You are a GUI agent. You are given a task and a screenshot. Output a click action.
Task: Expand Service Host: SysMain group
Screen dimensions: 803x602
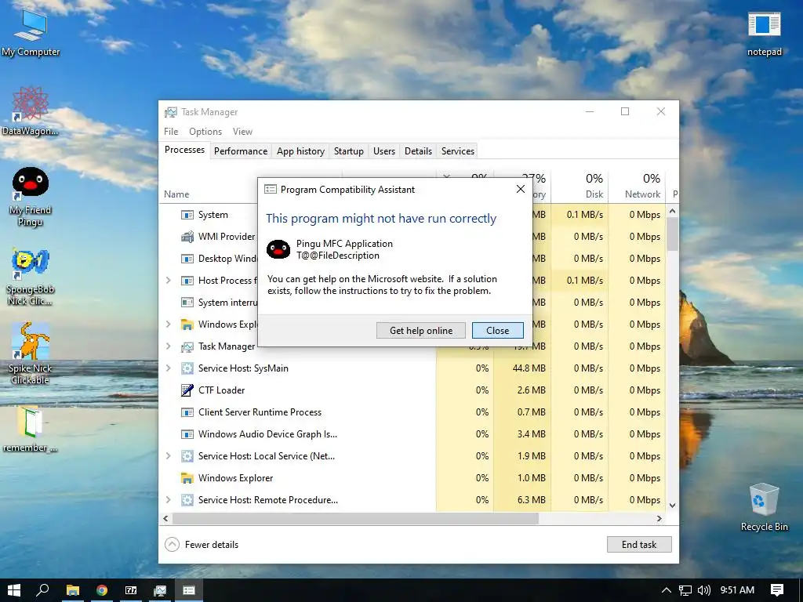[169, 368]
